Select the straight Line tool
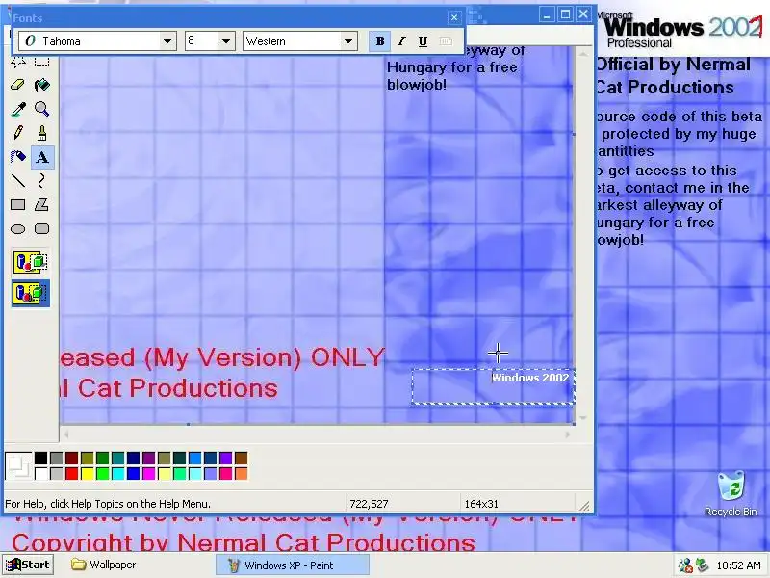770x578 pixels. click(x=18, y=181)
